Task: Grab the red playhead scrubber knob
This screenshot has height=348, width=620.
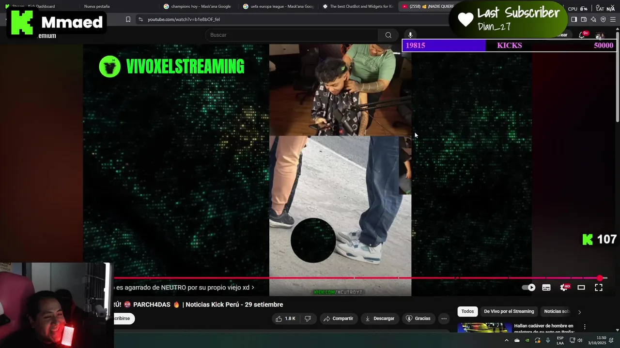Action: coord(600,278)
